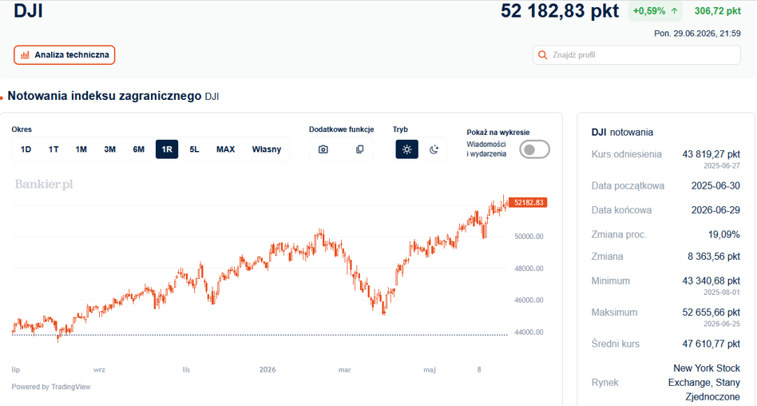The width and height of the screenshot is (757, 406).
Task: Click the Znajdź profil search field
Action: tap(636, 55)
